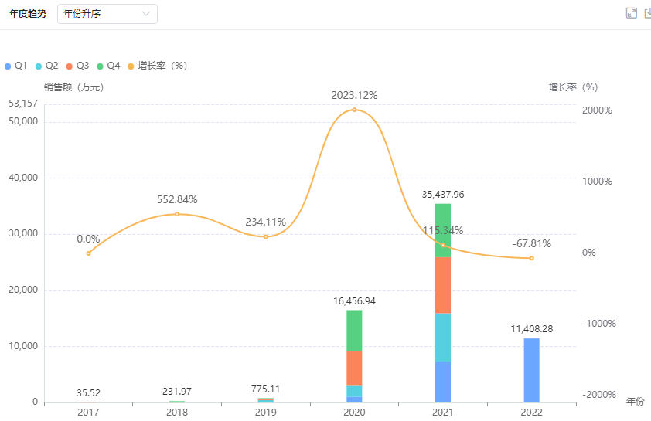
Task: Click the 2022 Q1 blue bar
Action: [531, 370]
